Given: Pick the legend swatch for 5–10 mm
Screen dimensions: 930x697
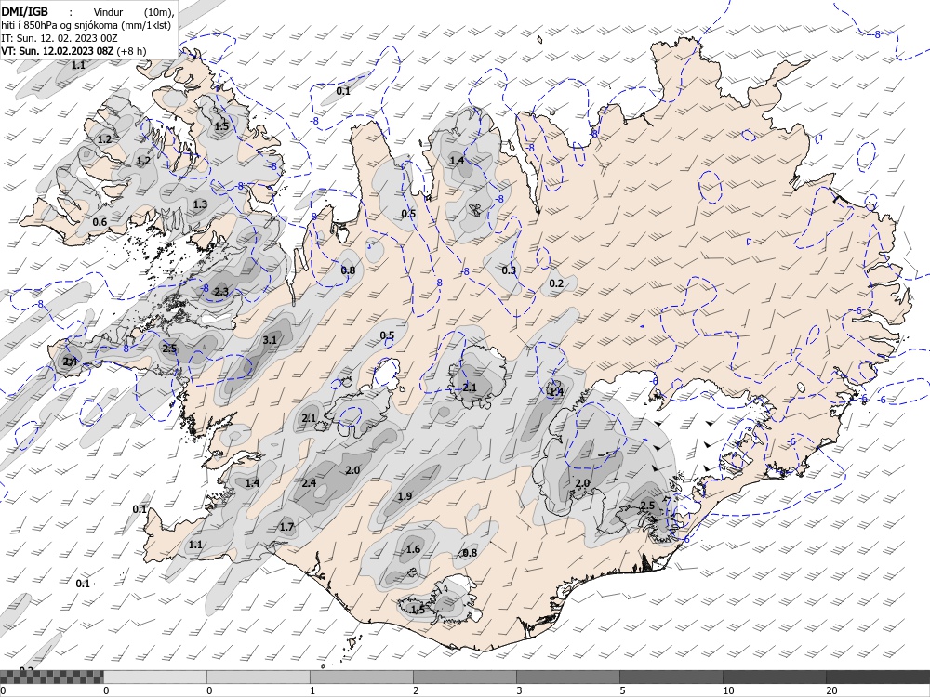Looking at the screenshot, I should pyautogui.click(x=671, y=677).
